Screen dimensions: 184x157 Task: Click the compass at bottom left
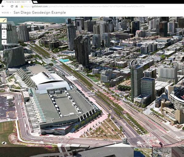click(x=4, y=143)
